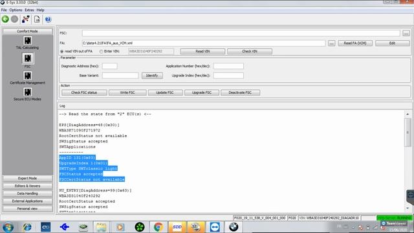Click the Update FSC button
This screenshot has width=414, height=233.
pos(165,93)
